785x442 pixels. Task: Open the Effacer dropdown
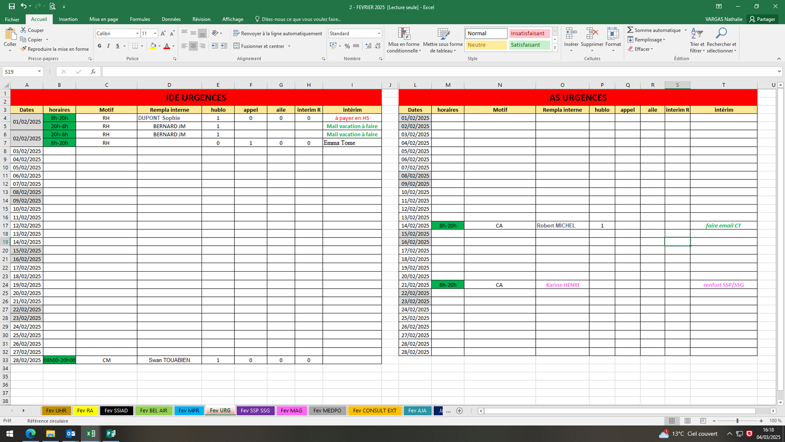640,49
